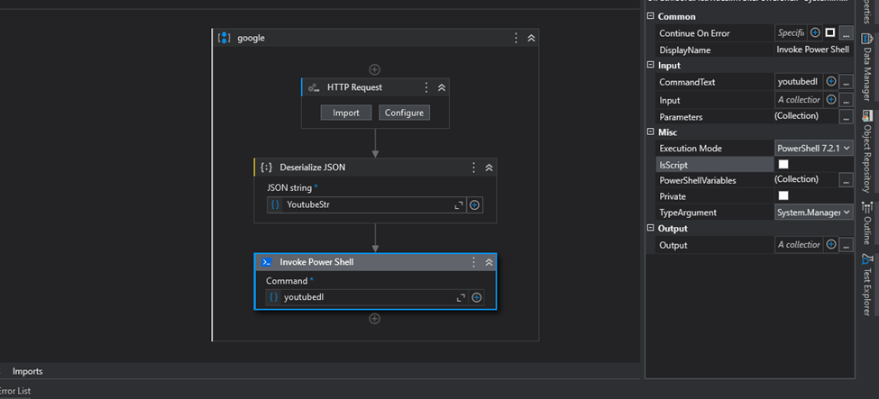The height and width of the screenshot is (399, 879).
Task: Open the google sequence three-dot options menu
Action: [517, 38]
